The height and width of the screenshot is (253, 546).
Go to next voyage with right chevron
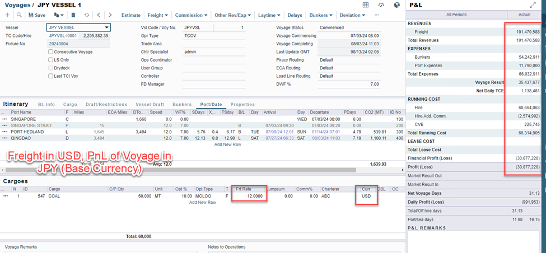tap(110, 15)
